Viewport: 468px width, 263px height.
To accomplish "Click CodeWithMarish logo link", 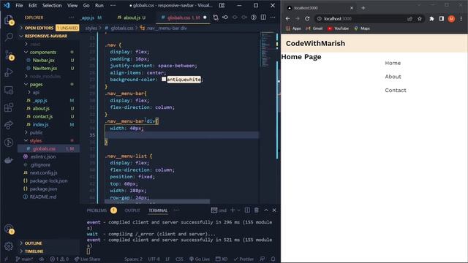I will (315, 43).
